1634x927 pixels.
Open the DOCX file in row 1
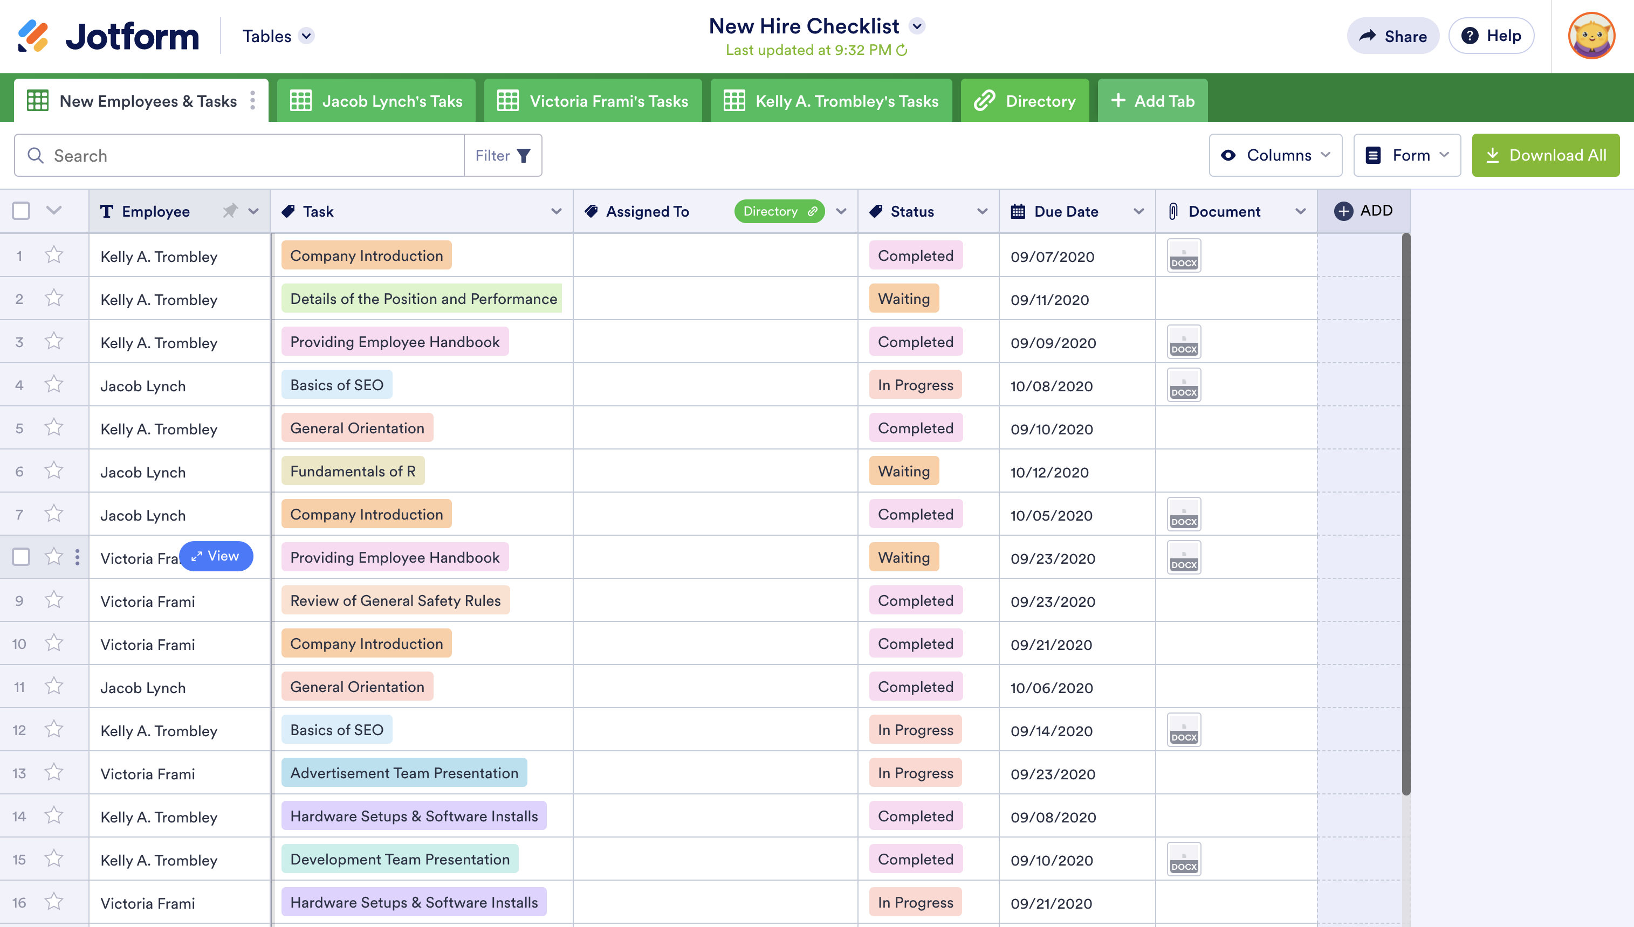(1184, 256)
